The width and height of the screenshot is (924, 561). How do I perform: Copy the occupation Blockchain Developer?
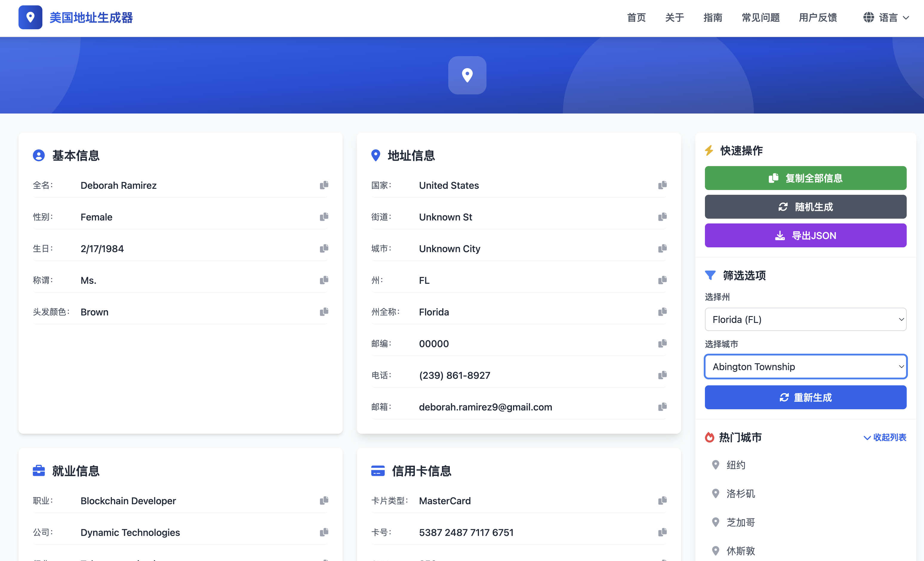click(324, 501)
